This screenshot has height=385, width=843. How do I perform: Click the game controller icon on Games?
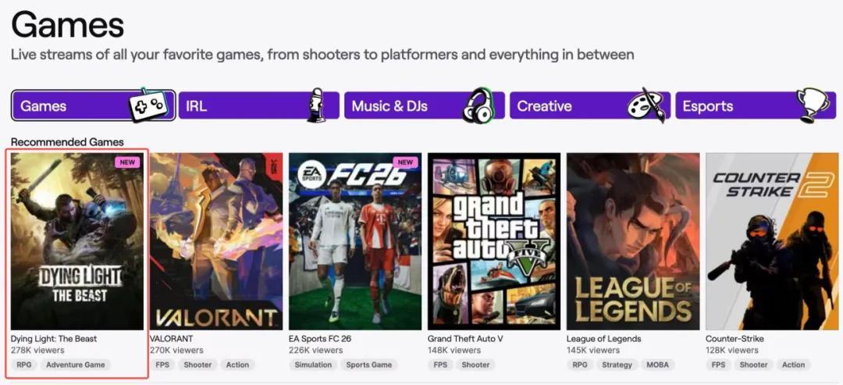(x=147, y=106)
